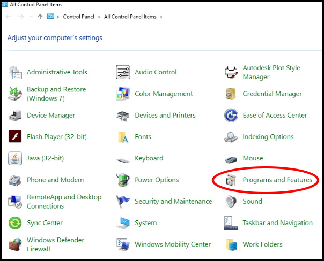
Task: Open the Administrative Tools icon
Action: (16, 72)
